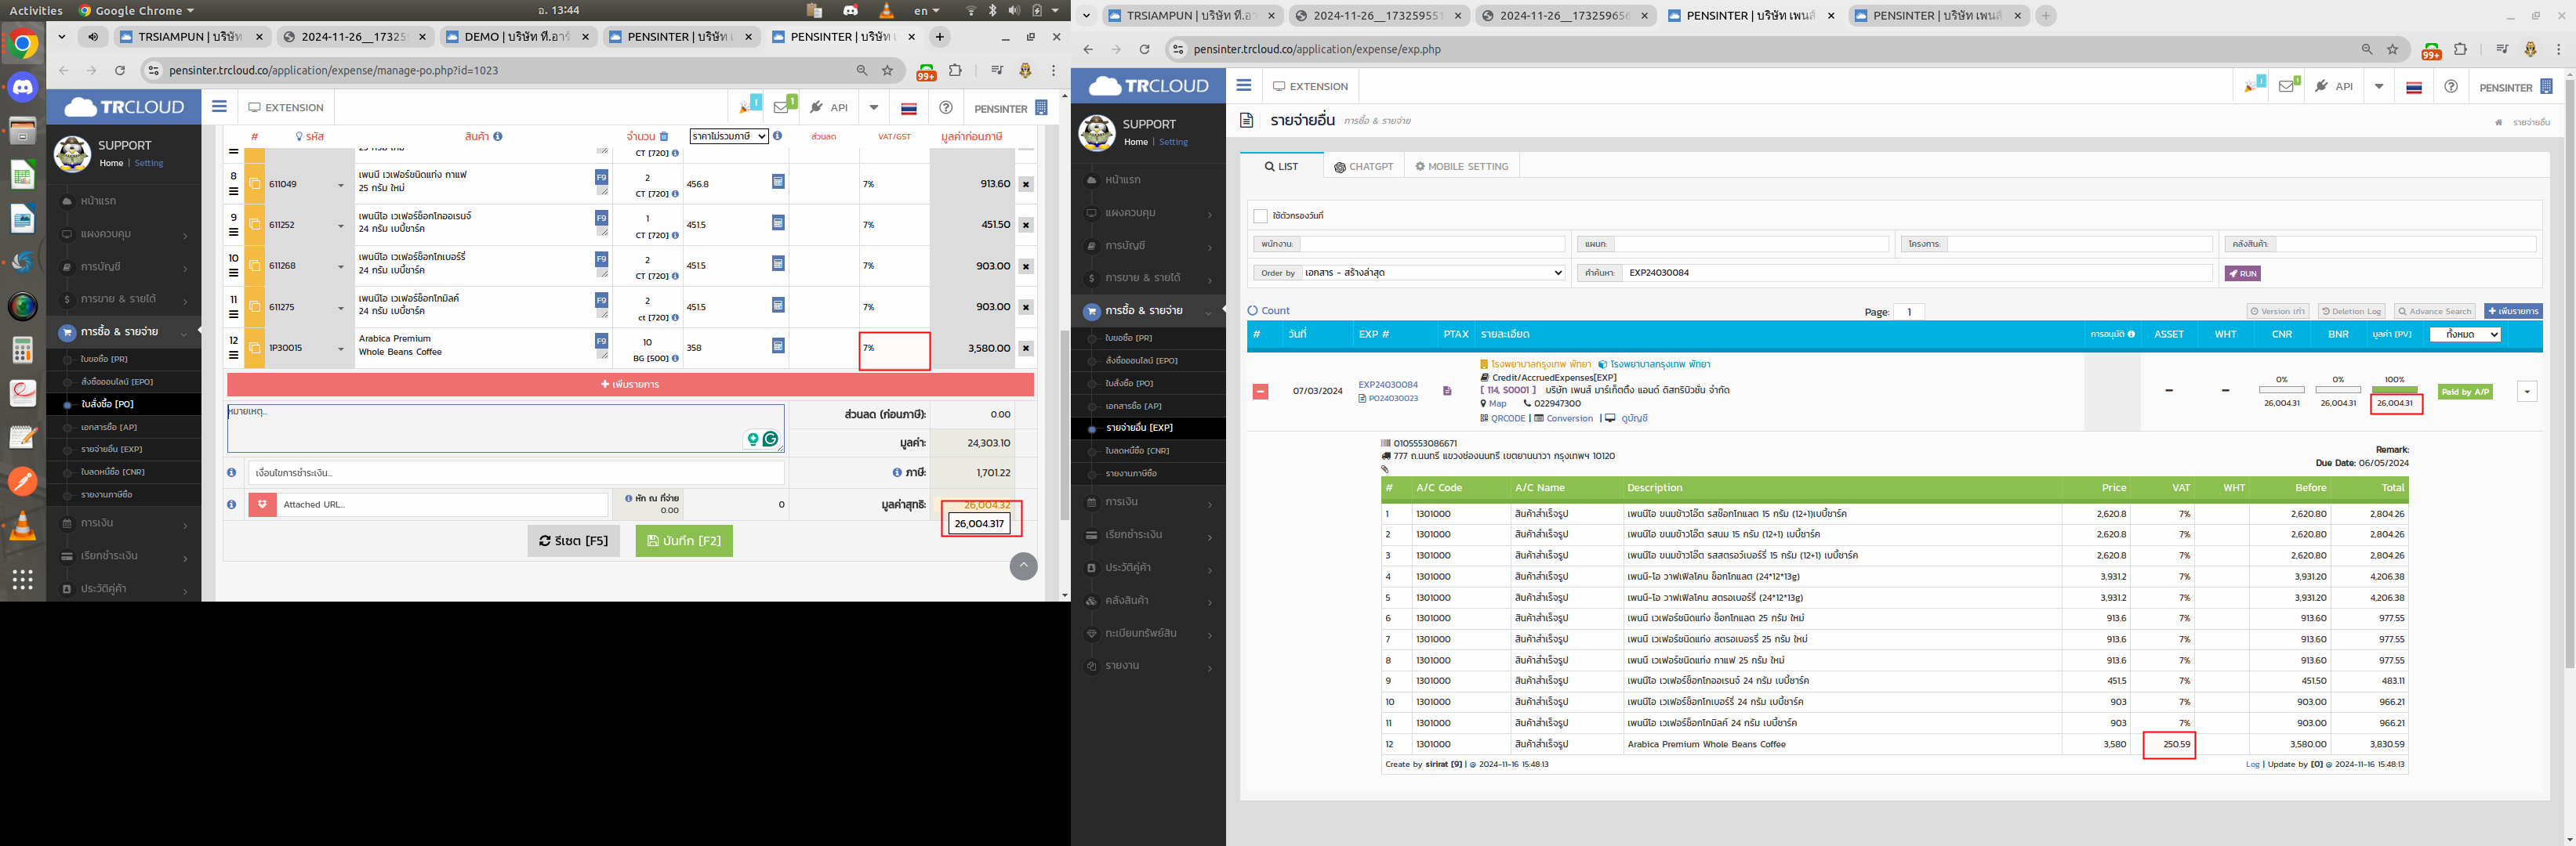Expand คลังสินค้า in right window sidebar
The height and width of the screenshot is (846, 2576).
(1148, 600)
